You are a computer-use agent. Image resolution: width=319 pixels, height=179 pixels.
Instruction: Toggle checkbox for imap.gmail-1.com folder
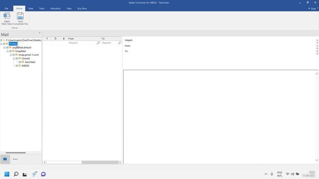tap(13, 55)
